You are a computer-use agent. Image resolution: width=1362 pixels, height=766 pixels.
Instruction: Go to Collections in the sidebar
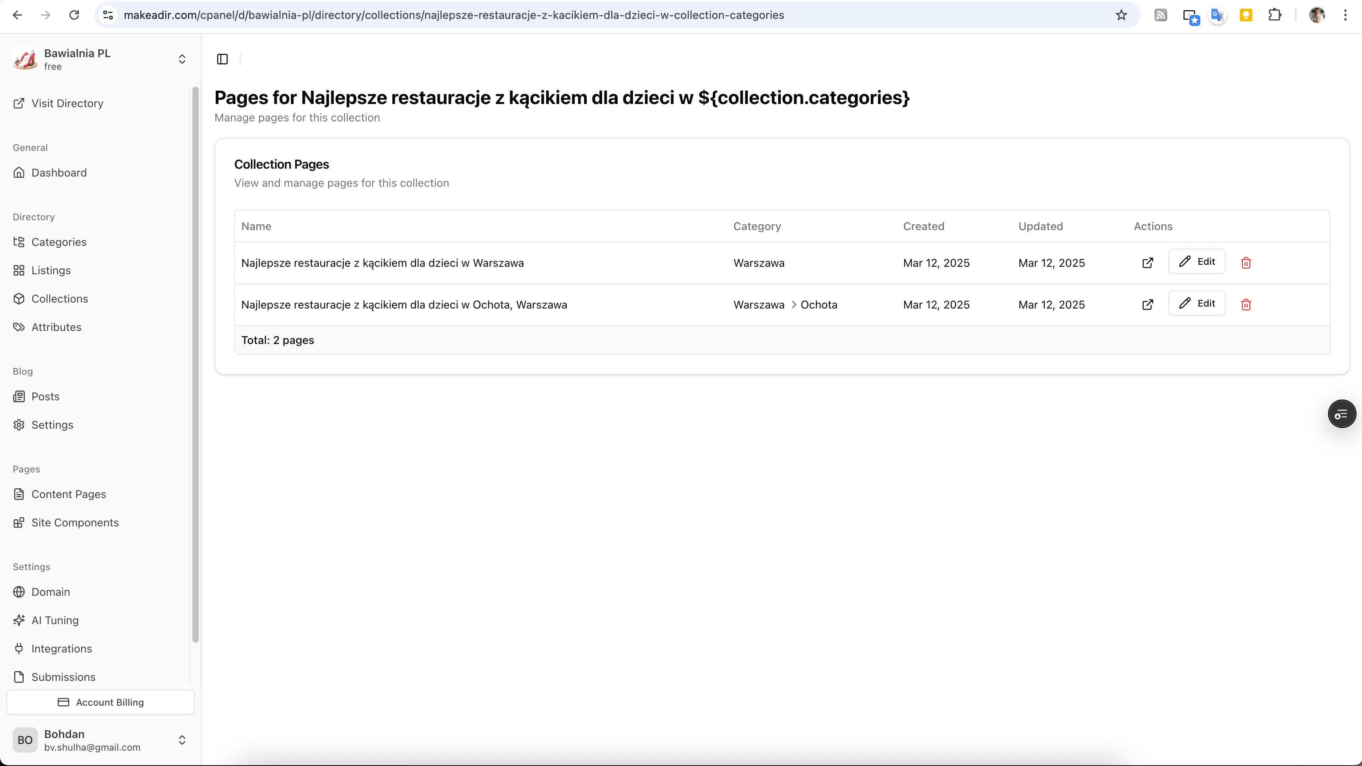59,298
